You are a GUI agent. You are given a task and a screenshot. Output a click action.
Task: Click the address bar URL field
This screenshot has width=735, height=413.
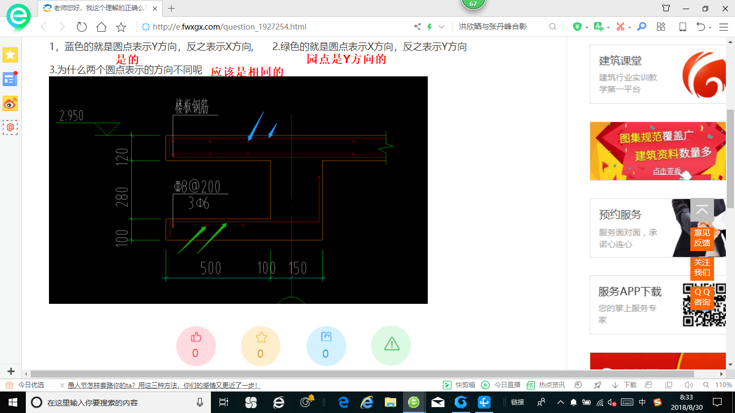point(274,27)
